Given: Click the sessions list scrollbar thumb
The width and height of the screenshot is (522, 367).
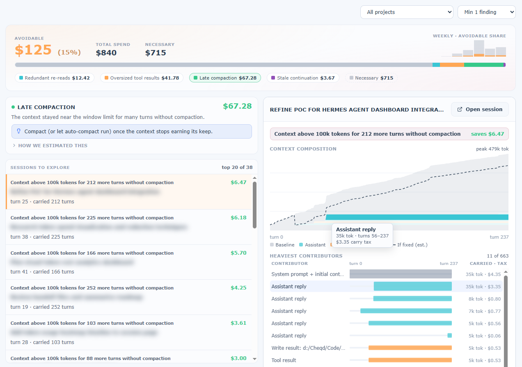Looking at the screenshot, I should click(x=254, y=205).
